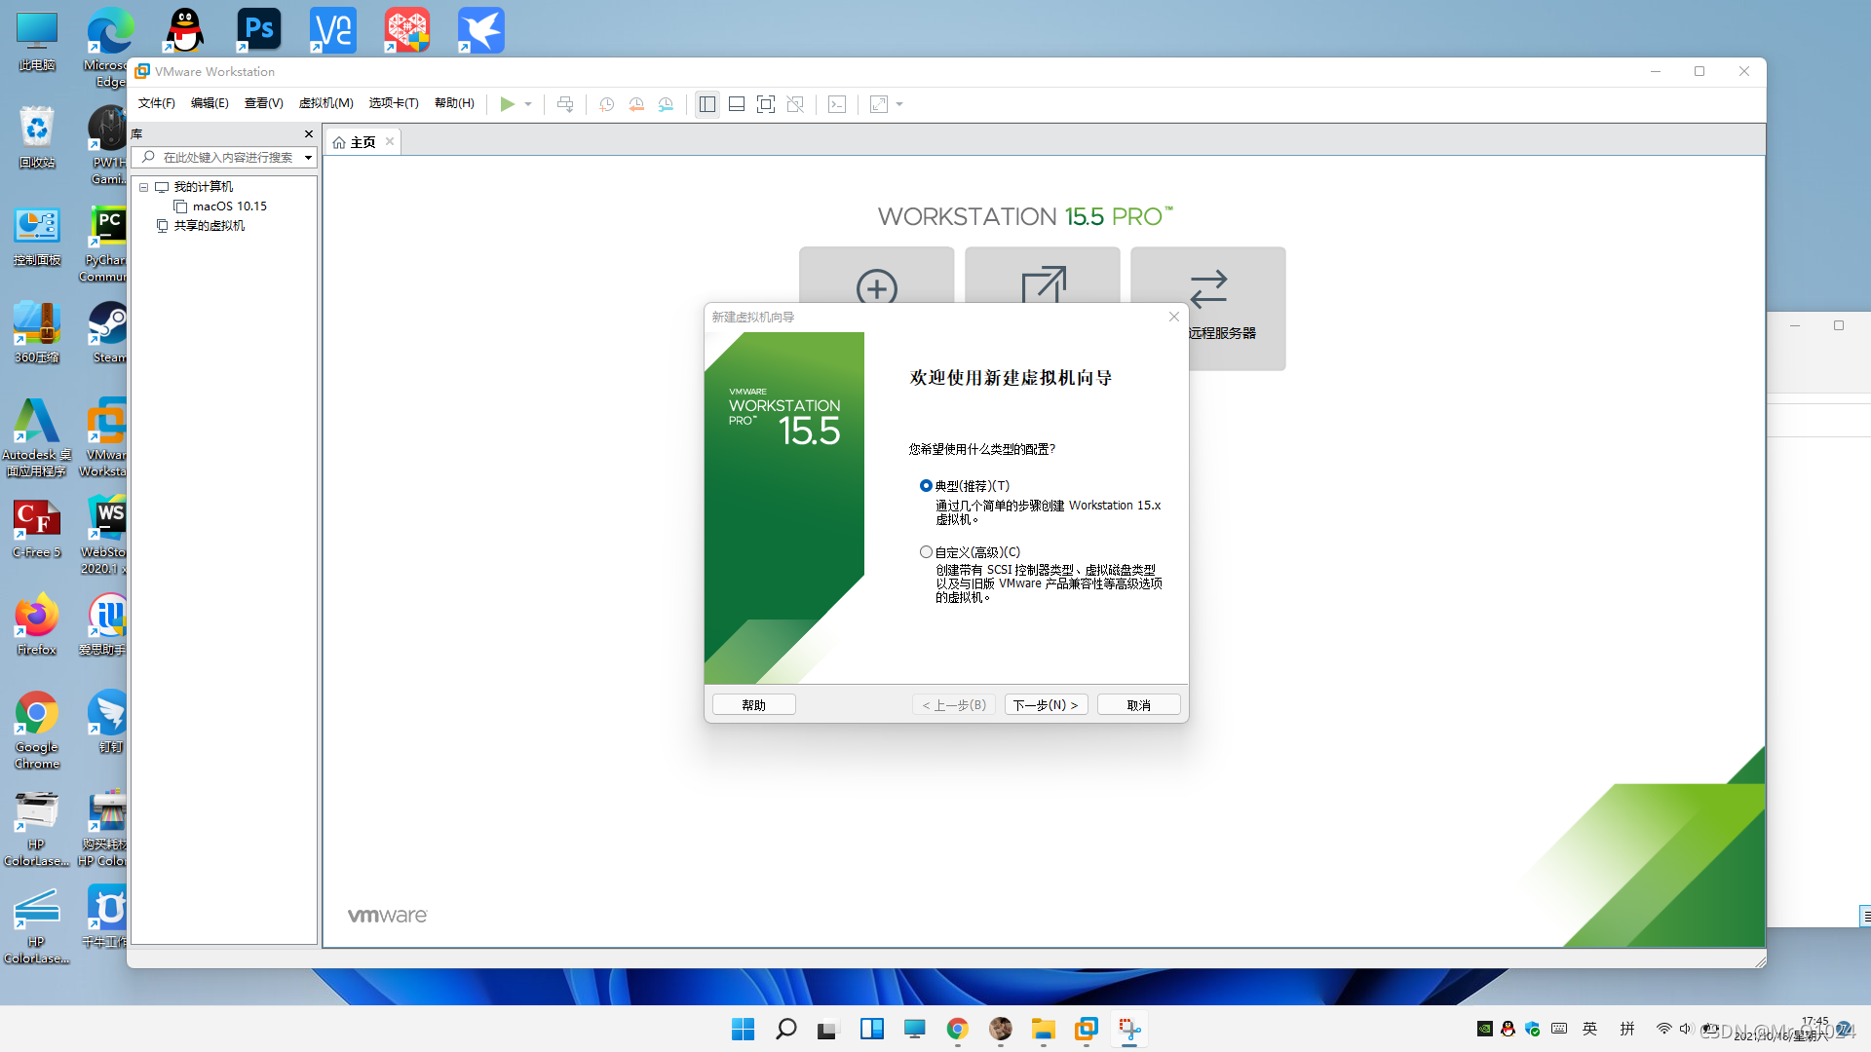This screenshot has width=1871, height=1052.
Task: Click QQ penguin tray icon
Action: [1508, 1029]
